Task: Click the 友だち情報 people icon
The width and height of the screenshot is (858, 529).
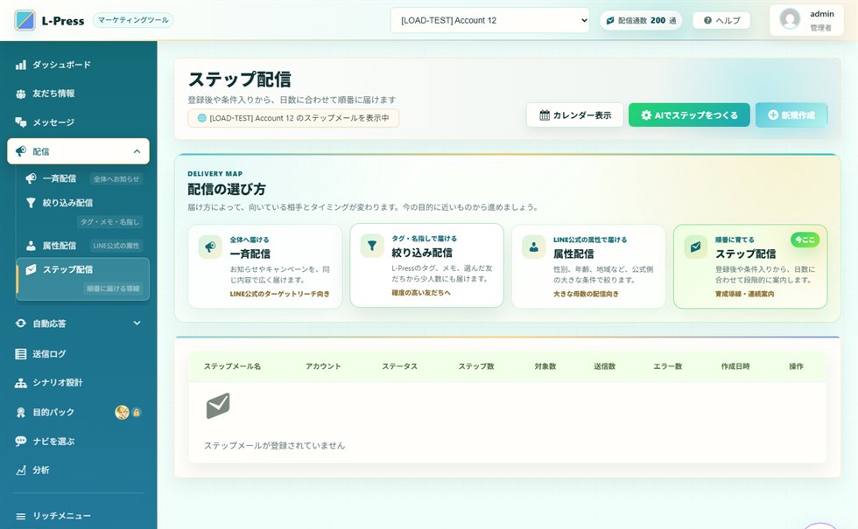Action: pos(21,94)
